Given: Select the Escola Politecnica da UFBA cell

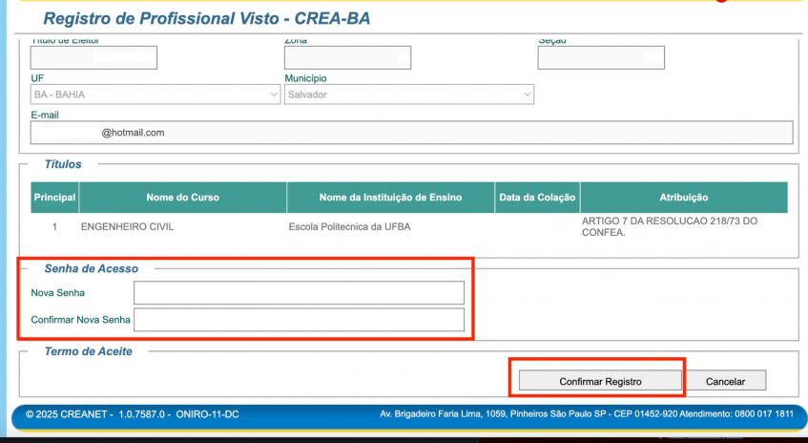Looking at the screenshot, I should click(x=349, y=227).
